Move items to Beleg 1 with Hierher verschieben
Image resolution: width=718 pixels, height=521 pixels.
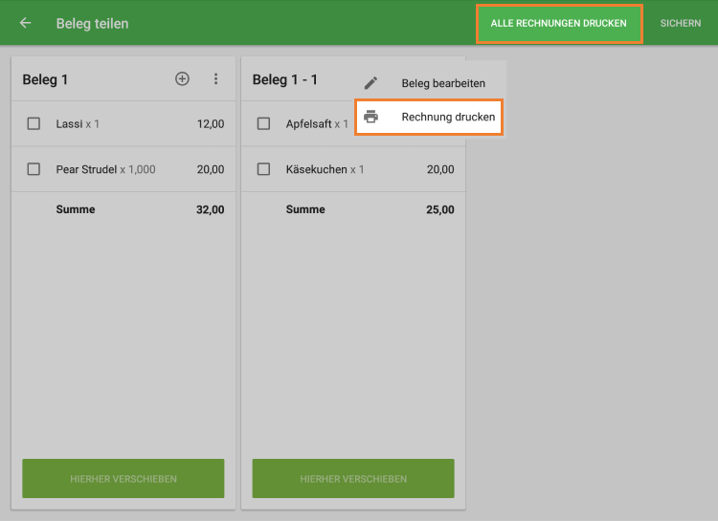(123, 479)
